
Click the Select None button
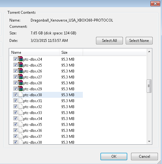139,41
